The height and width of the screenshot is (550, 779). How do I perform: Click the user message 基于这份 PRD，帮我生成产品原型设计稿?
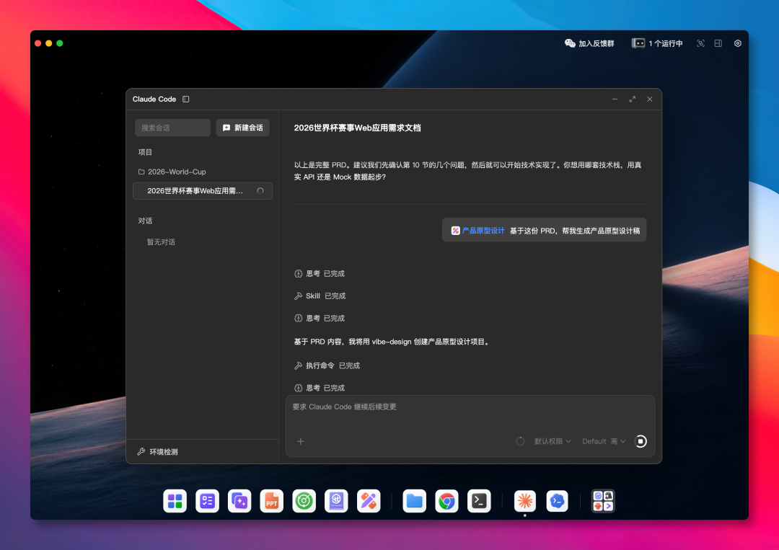(575, 231)
